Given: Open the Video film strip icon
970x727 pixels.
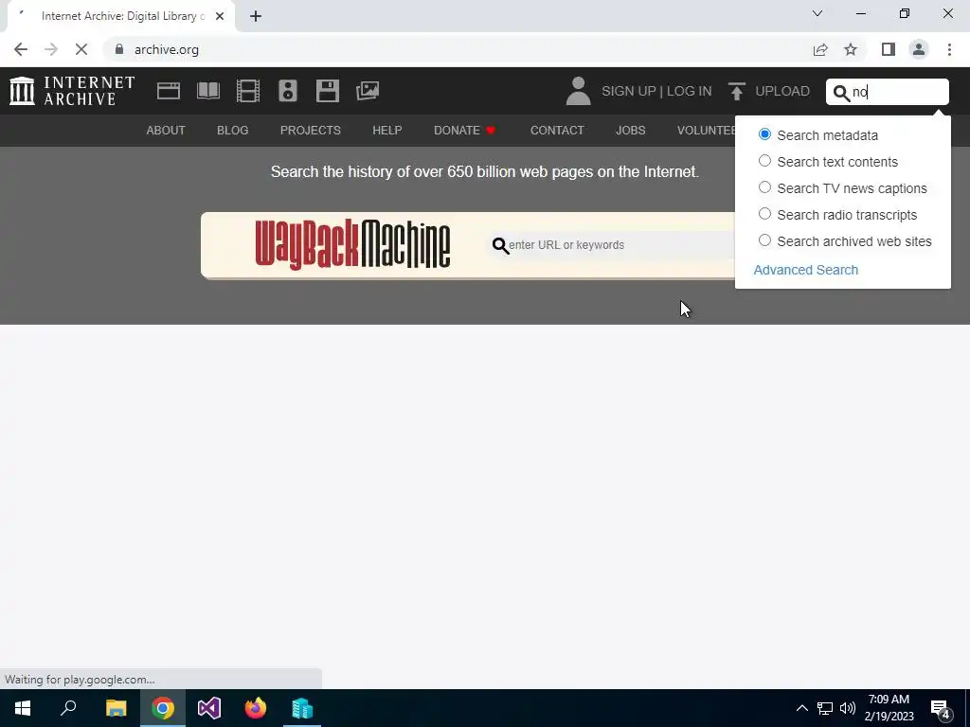Looking at the screenshot, I should coord(248,91).
